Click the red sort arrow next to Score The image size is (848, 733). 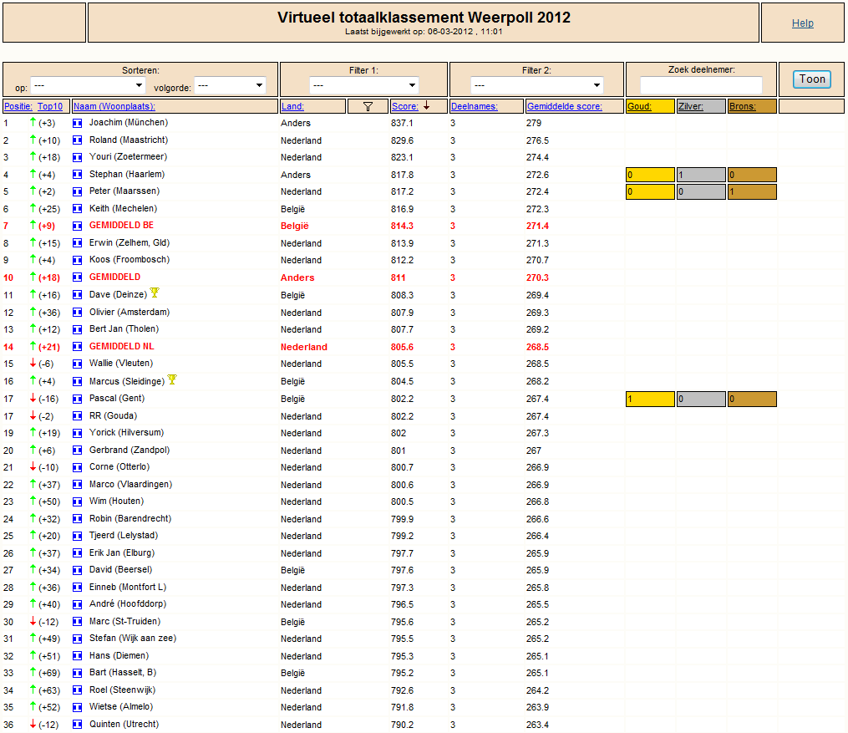point(427,106)
